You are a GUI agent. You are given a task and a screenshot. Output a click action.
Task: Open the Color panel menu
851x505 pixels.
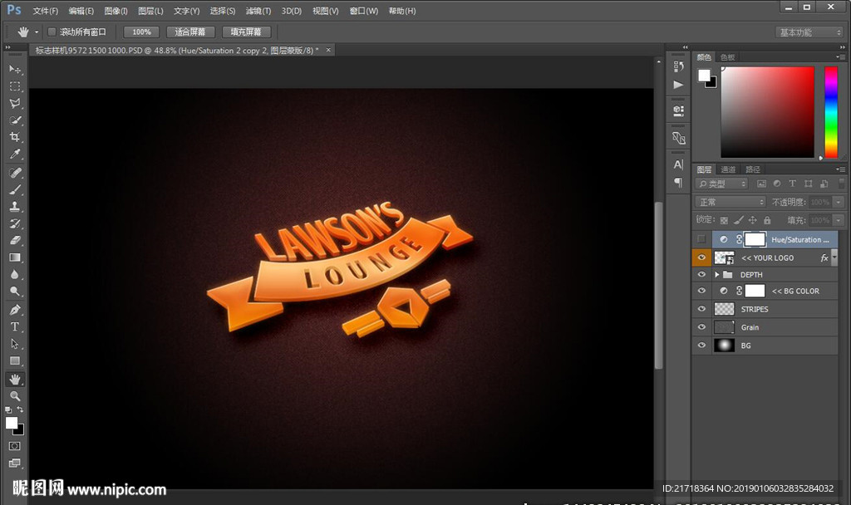(x=840, y=57)
